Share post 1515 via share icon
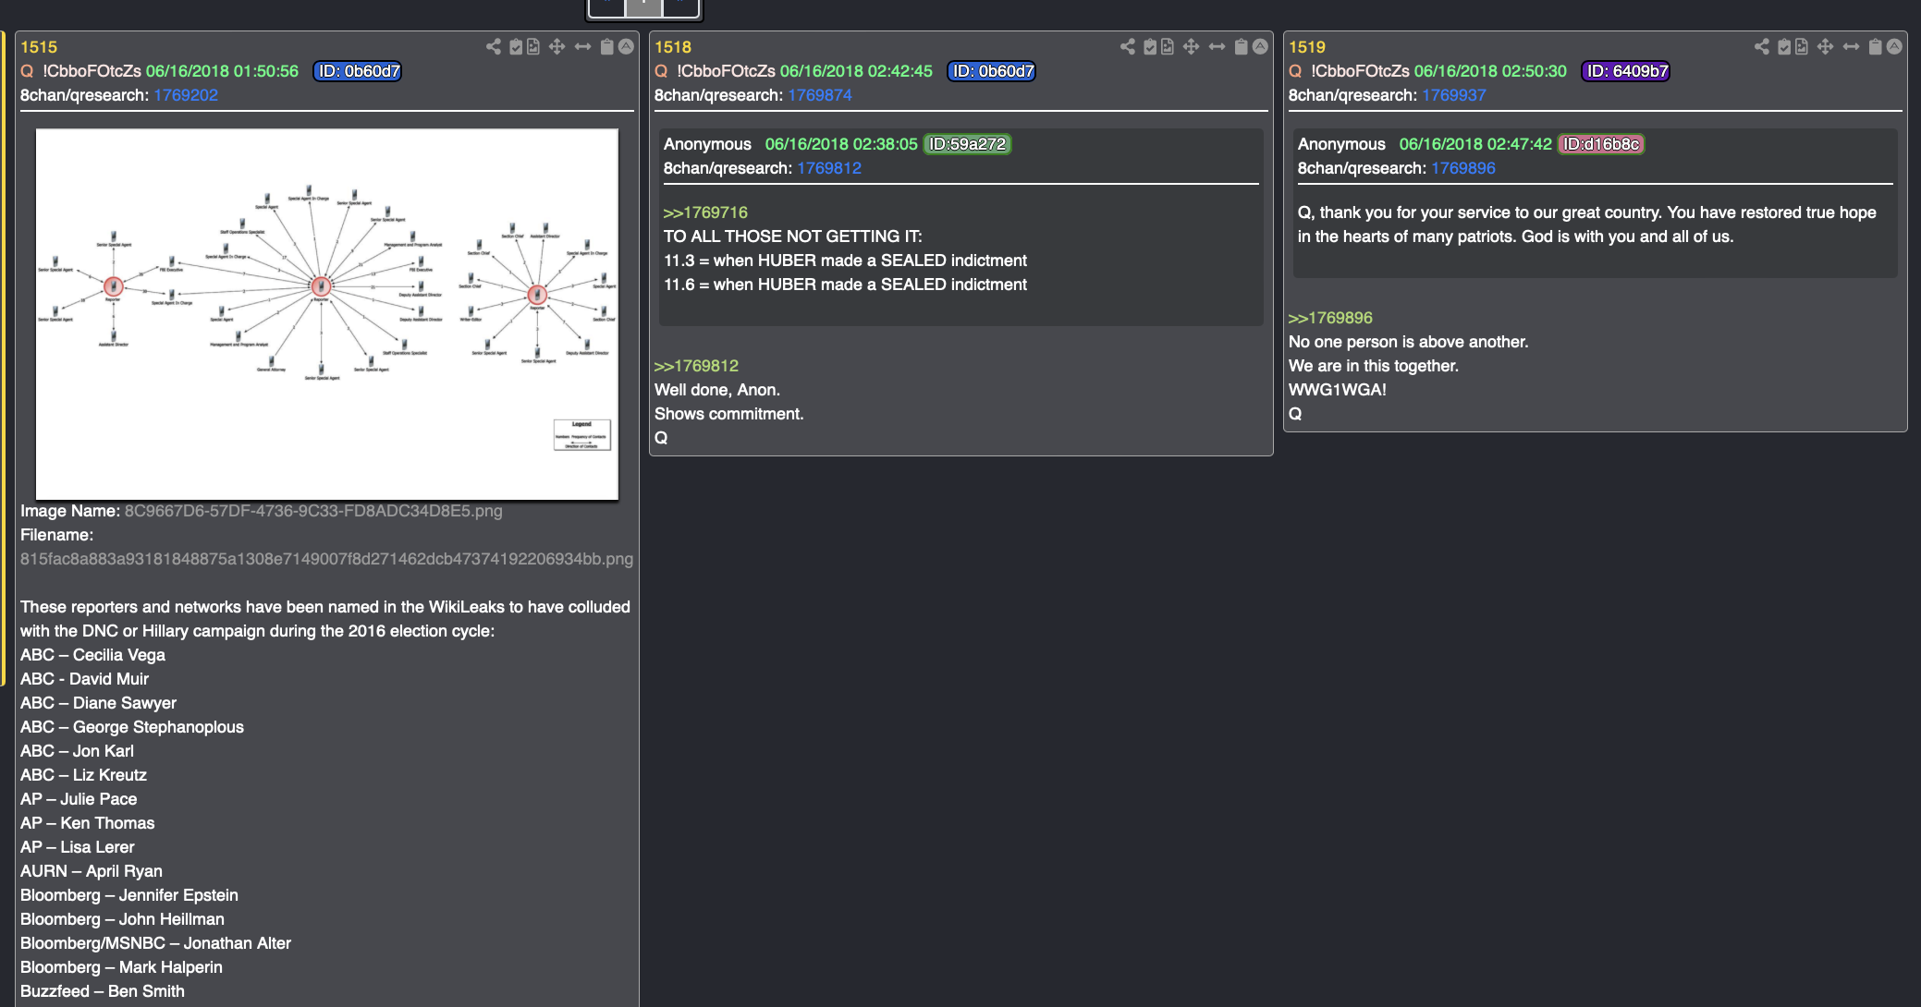Viewport: 1921px width, 1007px height. (494, 46)
